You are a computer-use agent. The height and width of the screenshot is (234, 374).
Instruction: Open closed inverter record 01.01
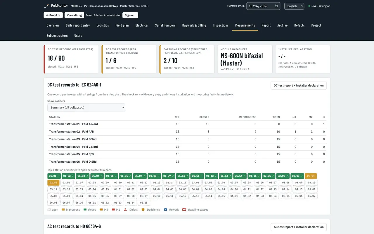click(x=54, y=176)
